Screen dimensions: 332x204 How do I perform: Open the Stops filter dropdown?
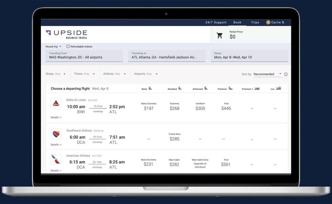point(56,74)
